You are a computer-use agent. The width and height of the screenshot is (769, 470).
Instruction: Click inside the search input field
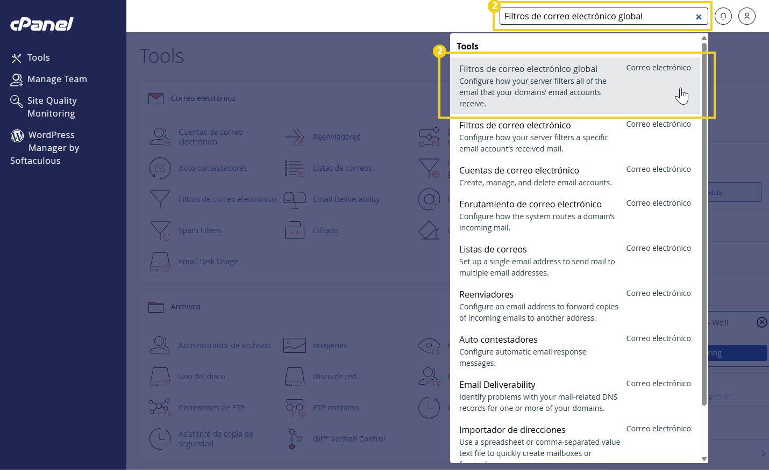(592, 16)
